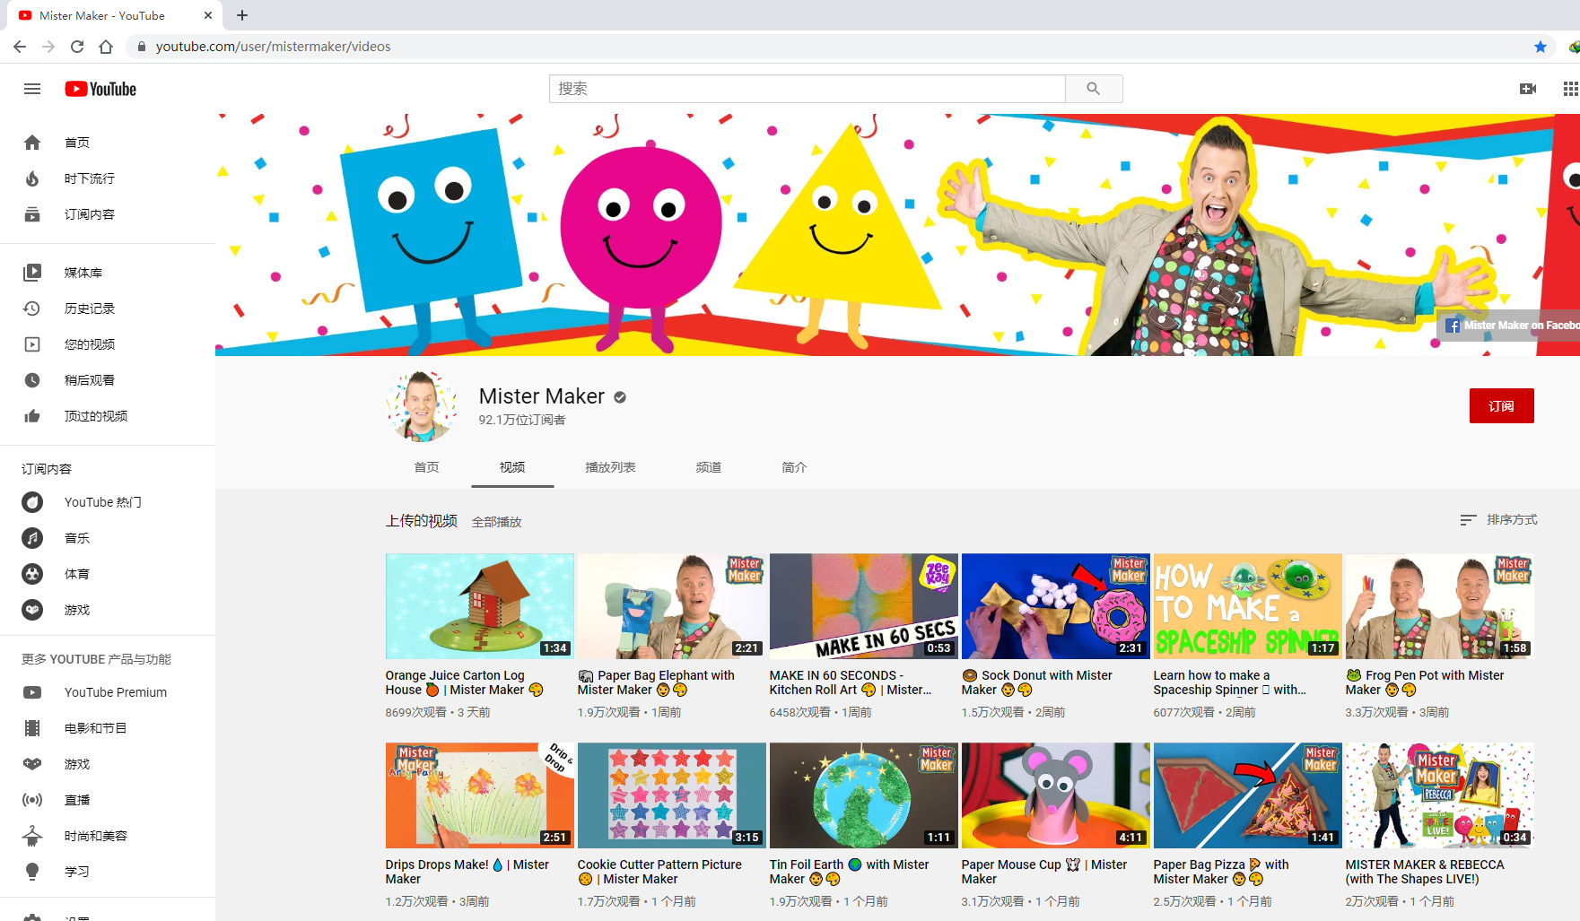Screen dimensions: 1580x921
Task: Close the Mister Maker browser tab
Action: click(x=208, y=15)
